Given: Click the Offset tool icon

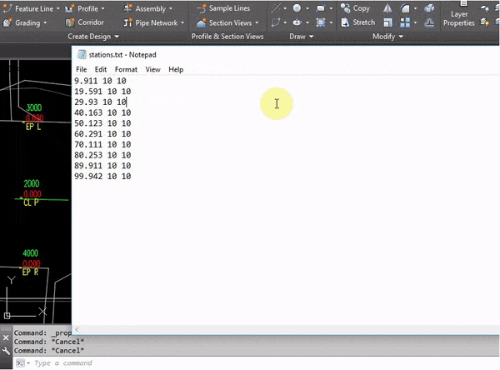Looking at the screenshot, I should (429, 22).
